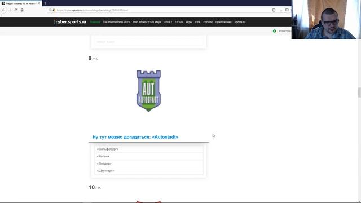
Task: Choose the «Кельн» answer option
Action: click(149, 156)
